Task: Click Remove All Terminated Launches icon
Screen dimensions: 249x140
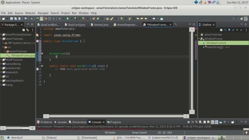Action: click(x=196, y=122)
